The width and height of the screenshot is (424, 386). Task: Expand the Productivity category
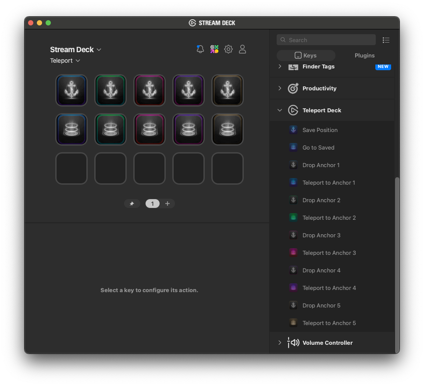tap(280, 88)
